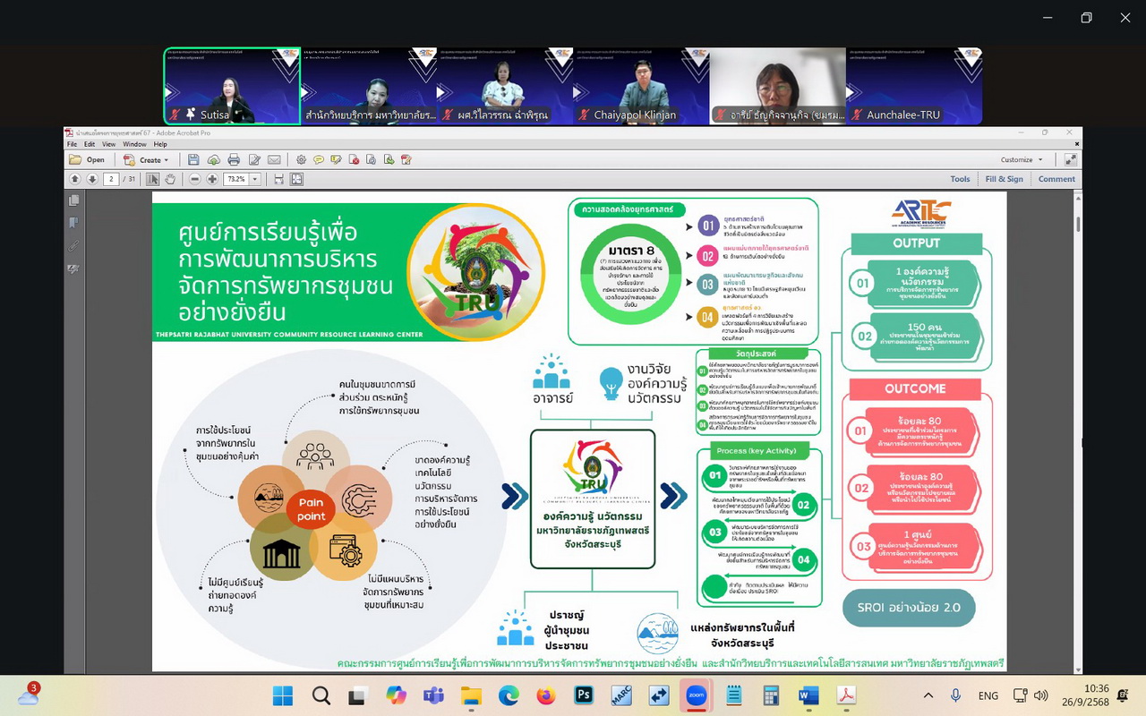Click the Zoom Out minus button
1146x716 pixels.
point(194,179)
